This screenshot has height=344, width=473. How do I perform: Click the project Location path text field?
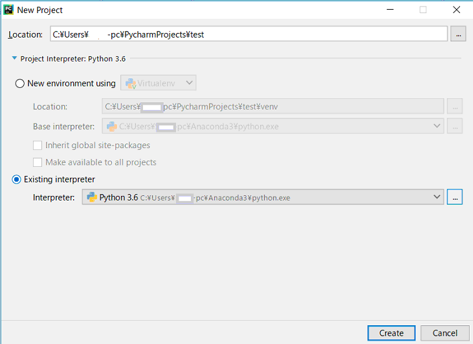[248, 34]
